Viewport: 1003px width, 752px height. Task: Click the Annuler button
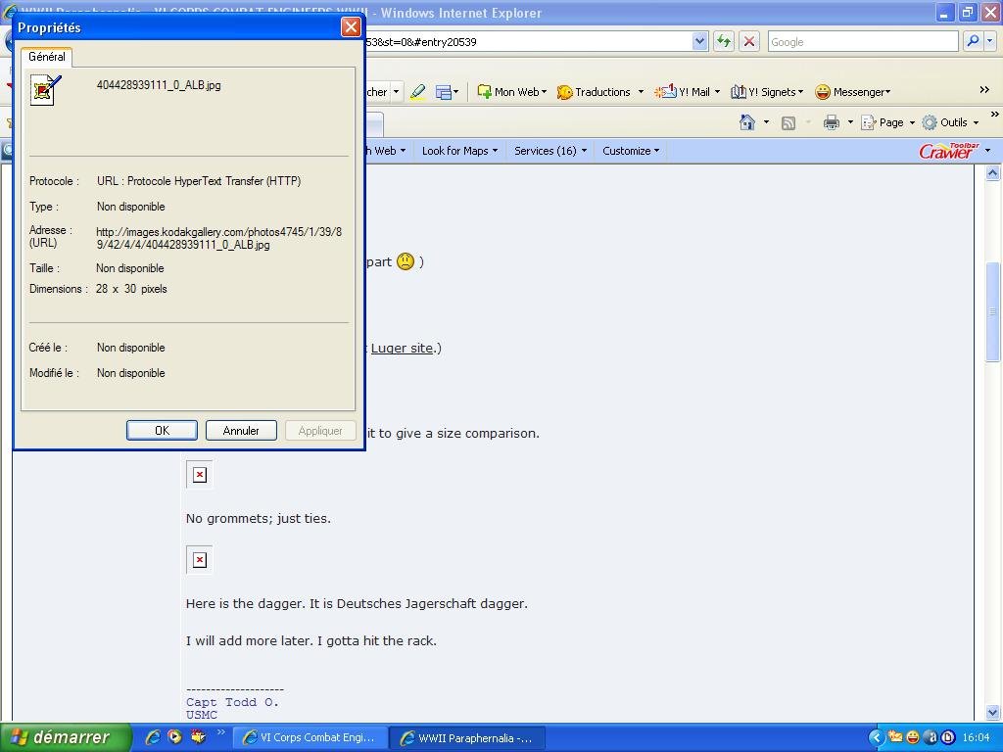(241, 431)
